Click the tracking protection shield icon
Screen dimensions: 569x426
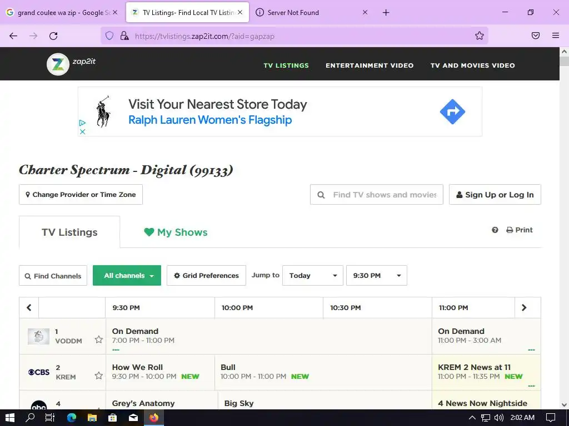[x=109, y=35]
